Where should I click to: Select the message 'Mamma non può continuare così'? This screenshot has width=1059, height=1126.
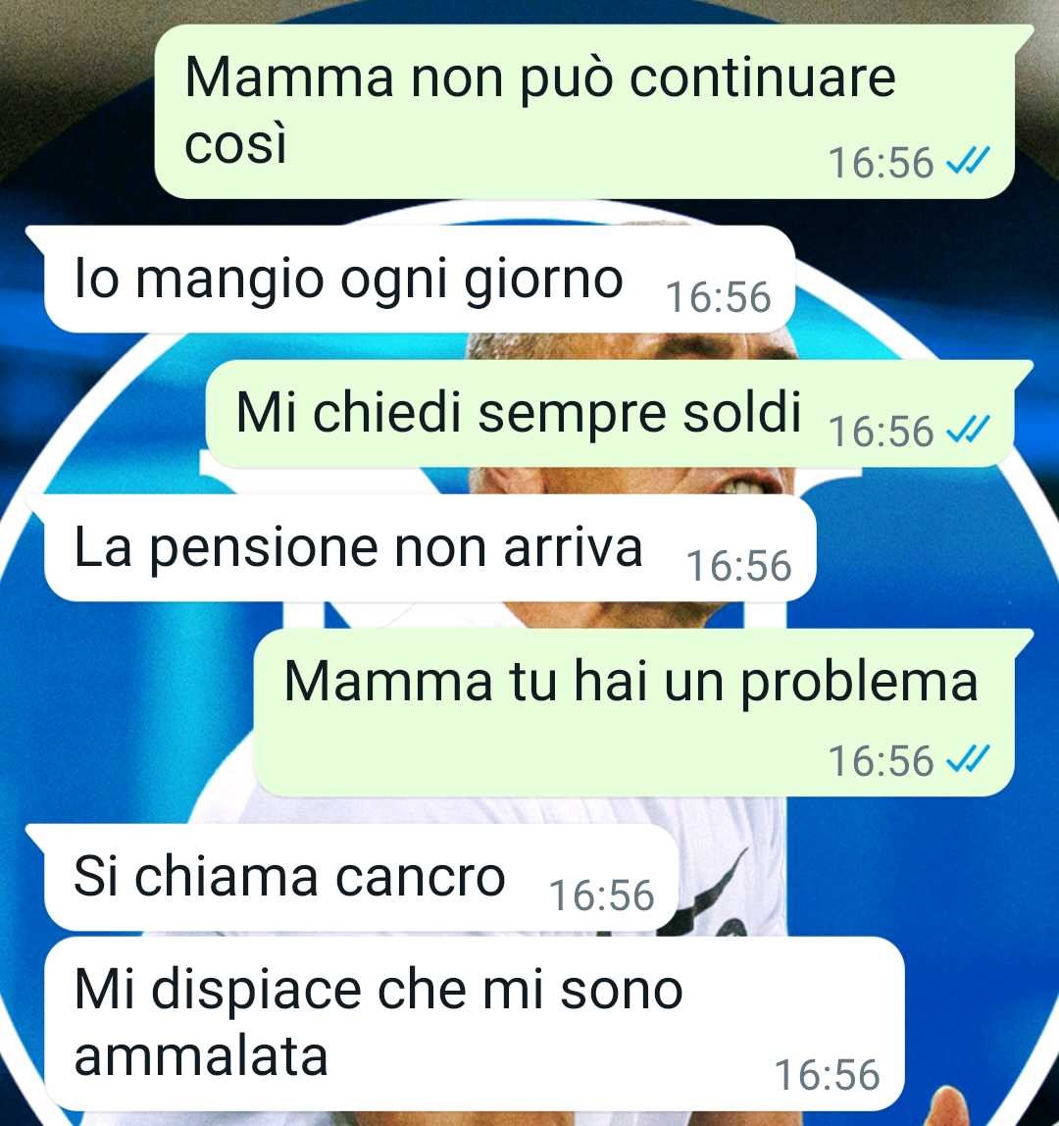584,111
